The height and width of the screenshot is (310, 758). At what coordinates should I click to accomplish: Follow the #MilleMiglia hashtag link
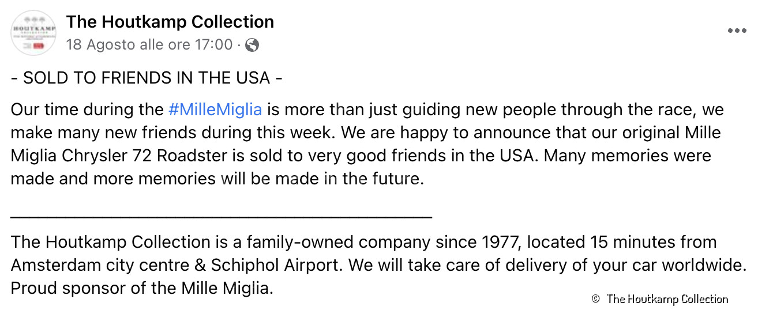coord(215,109)
